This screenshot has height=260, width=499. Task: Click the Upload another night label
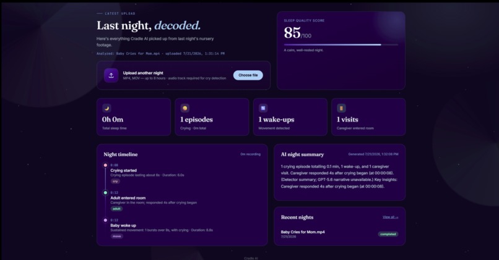click(x=143, y=73)
